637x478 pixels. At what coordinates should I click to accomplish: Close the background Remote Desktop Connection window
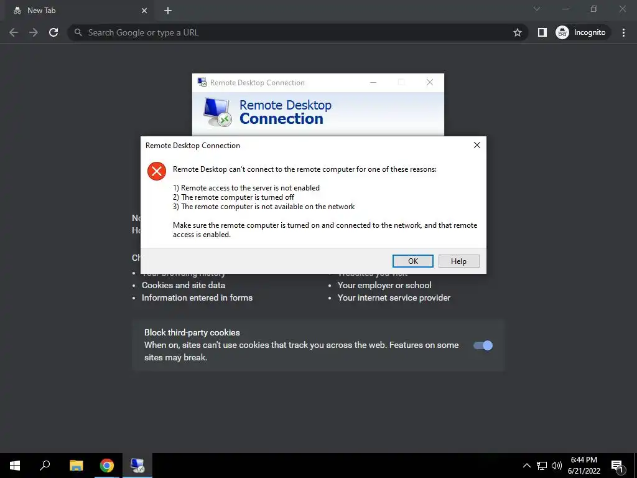pos(429,83)
